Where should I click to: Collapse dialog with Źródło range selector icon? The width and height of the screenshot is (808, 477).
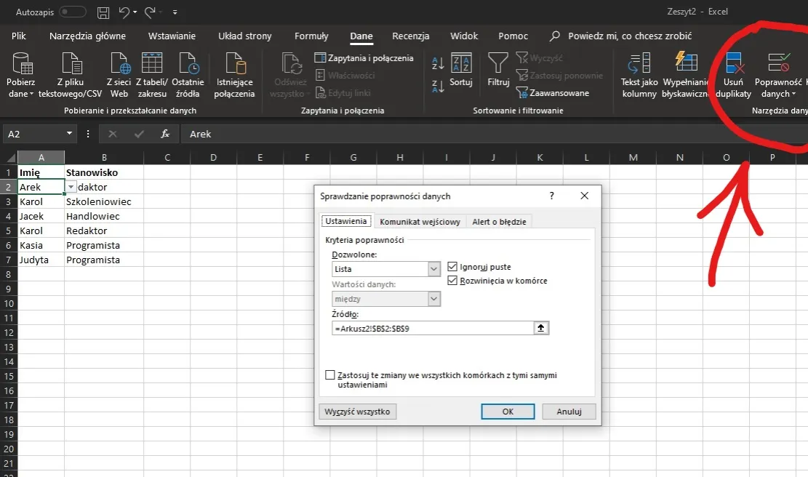(540, 328)
